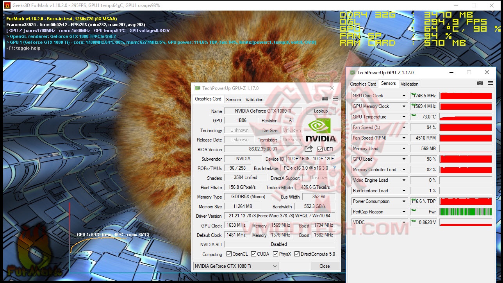Open the GPU selector dropdown beside the Close button
The image size is (503, 283).
pyautogui.click(x=235, y=266)
